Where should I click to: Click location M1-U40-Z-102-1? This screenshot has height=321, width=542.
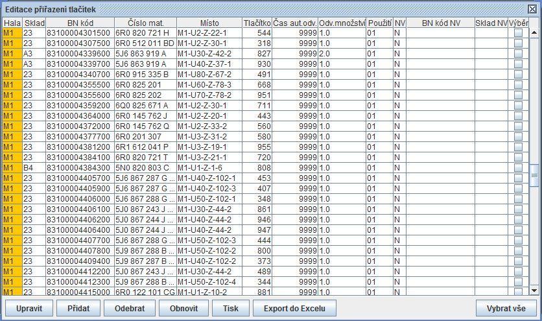click(209, 178)
